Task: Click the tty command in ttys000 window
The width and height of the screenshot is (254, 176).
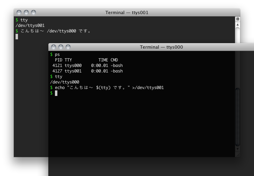Action: 58,77
